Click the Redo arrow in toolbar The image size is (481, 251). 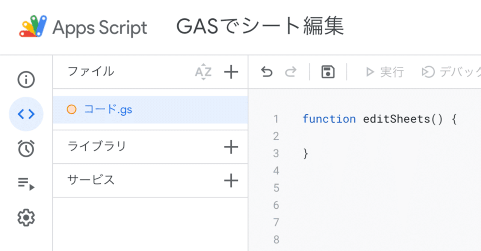pyautogui.click(x=290, y=72)
